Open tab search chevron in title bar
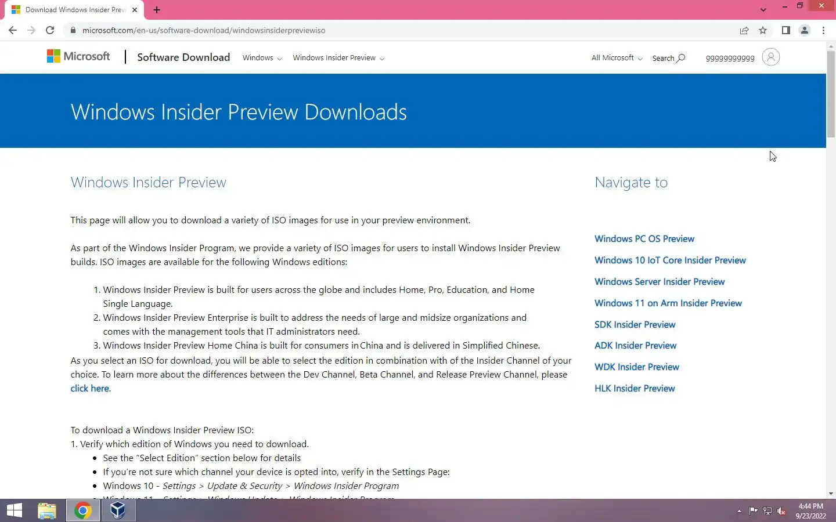Viewport: 836px width, 522px height. [x=763, y=10]
